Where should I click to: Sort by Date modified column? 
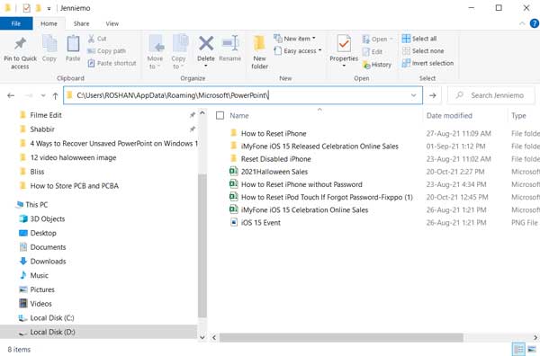[449, 116]
